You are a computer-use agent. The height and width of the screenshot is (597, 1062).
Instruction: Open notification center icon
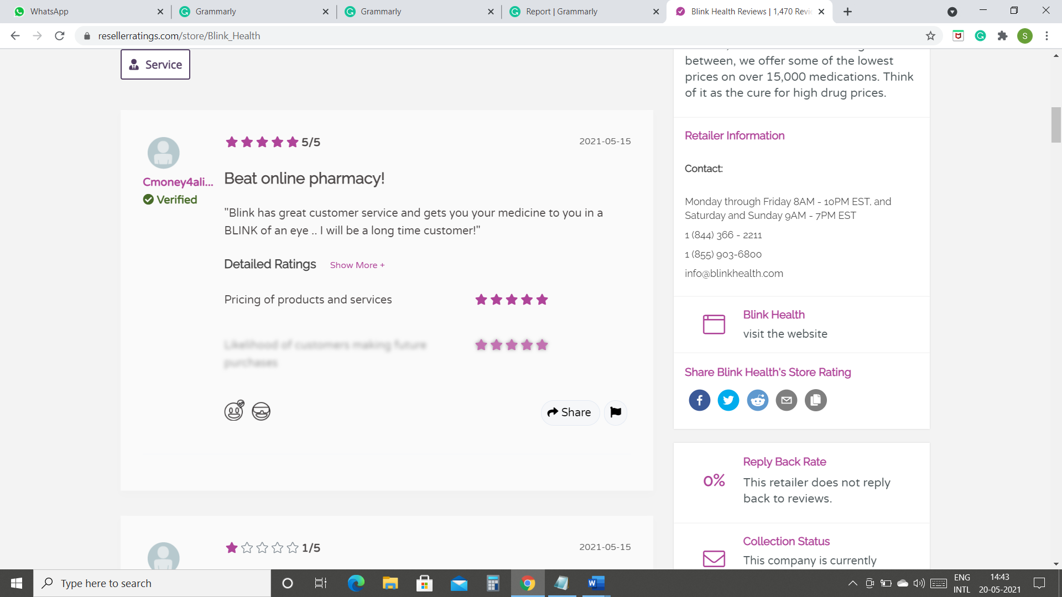pyautogui.click(x=1039, y=583)
